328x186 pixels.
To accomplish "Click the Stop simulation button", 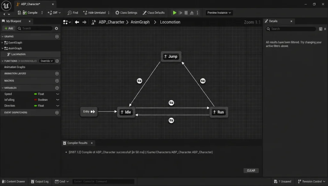I will click(x=186, y=13).
